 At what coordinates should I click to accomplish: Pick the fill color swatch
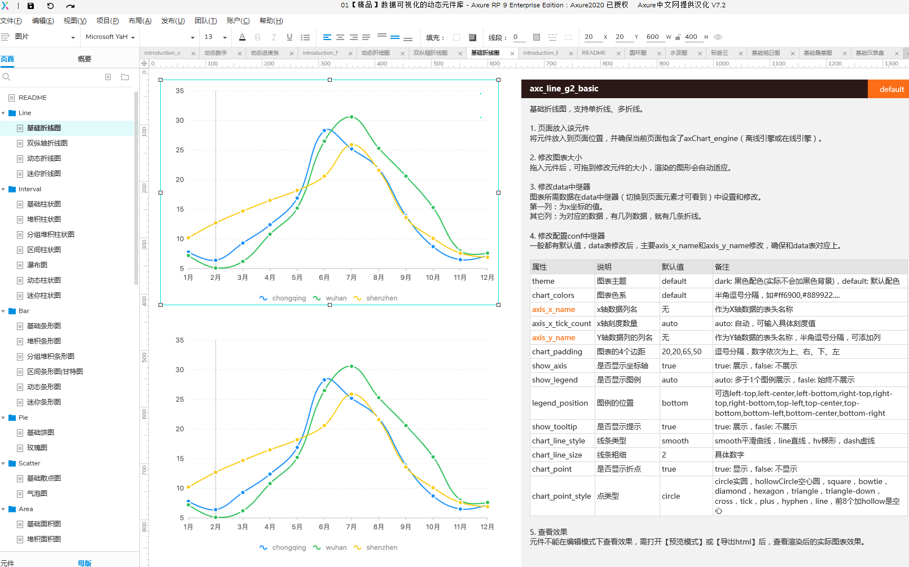pyautogui.click(x=456, y=37)
